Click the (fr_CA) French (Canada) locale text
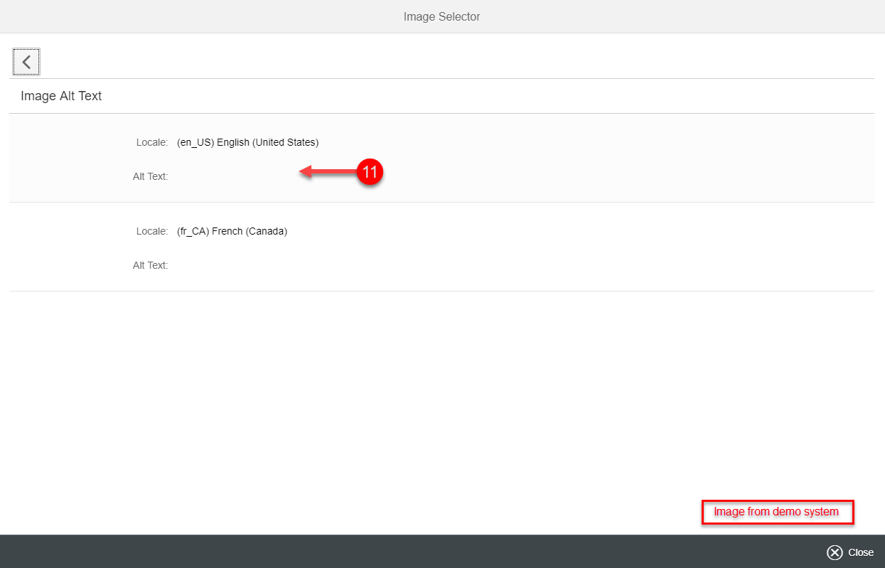The width and height of the screenshot is (885, 568). (x=232, y=231)
